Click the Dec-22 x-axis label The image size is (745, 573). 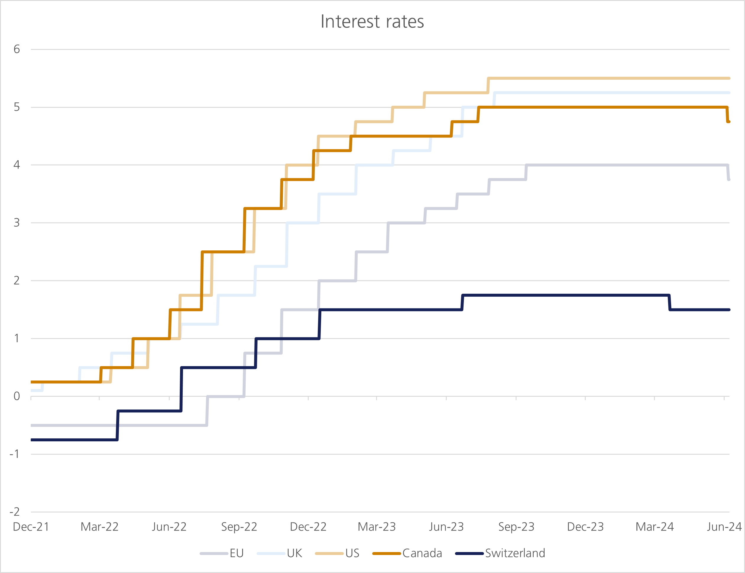coord(308,527)
